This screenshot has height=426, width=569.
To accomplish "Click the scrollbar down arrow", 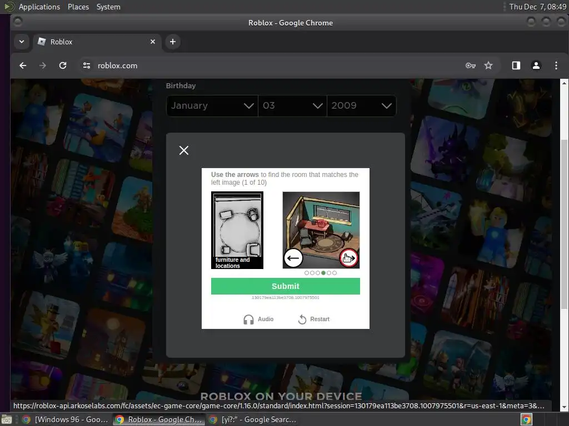I will (565, 407).
